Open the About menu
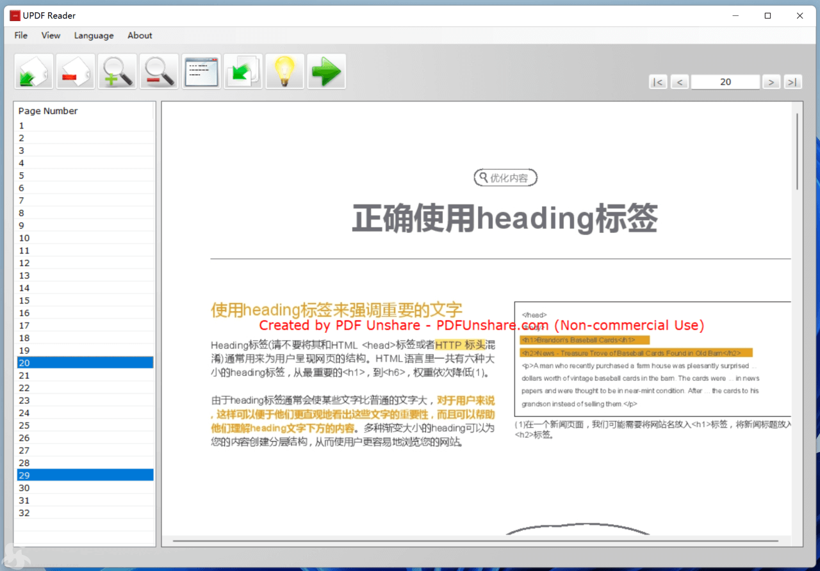The height and width of the screenshot is (571, 820). click(x=140, y=35)
